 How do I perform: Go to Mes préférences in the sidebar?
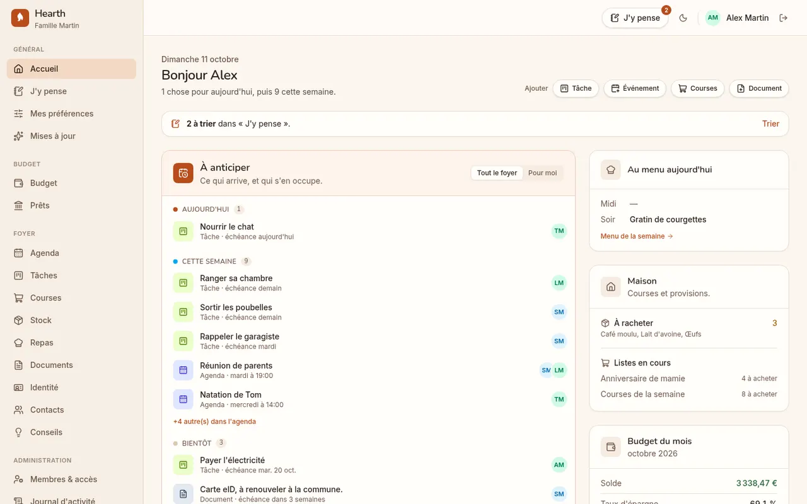click(71, 113)
